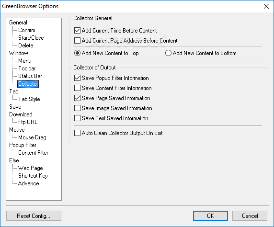Open the Tab options category
Image resolution: width=274 pixels, height=227 pixels.
click(14, 91)
